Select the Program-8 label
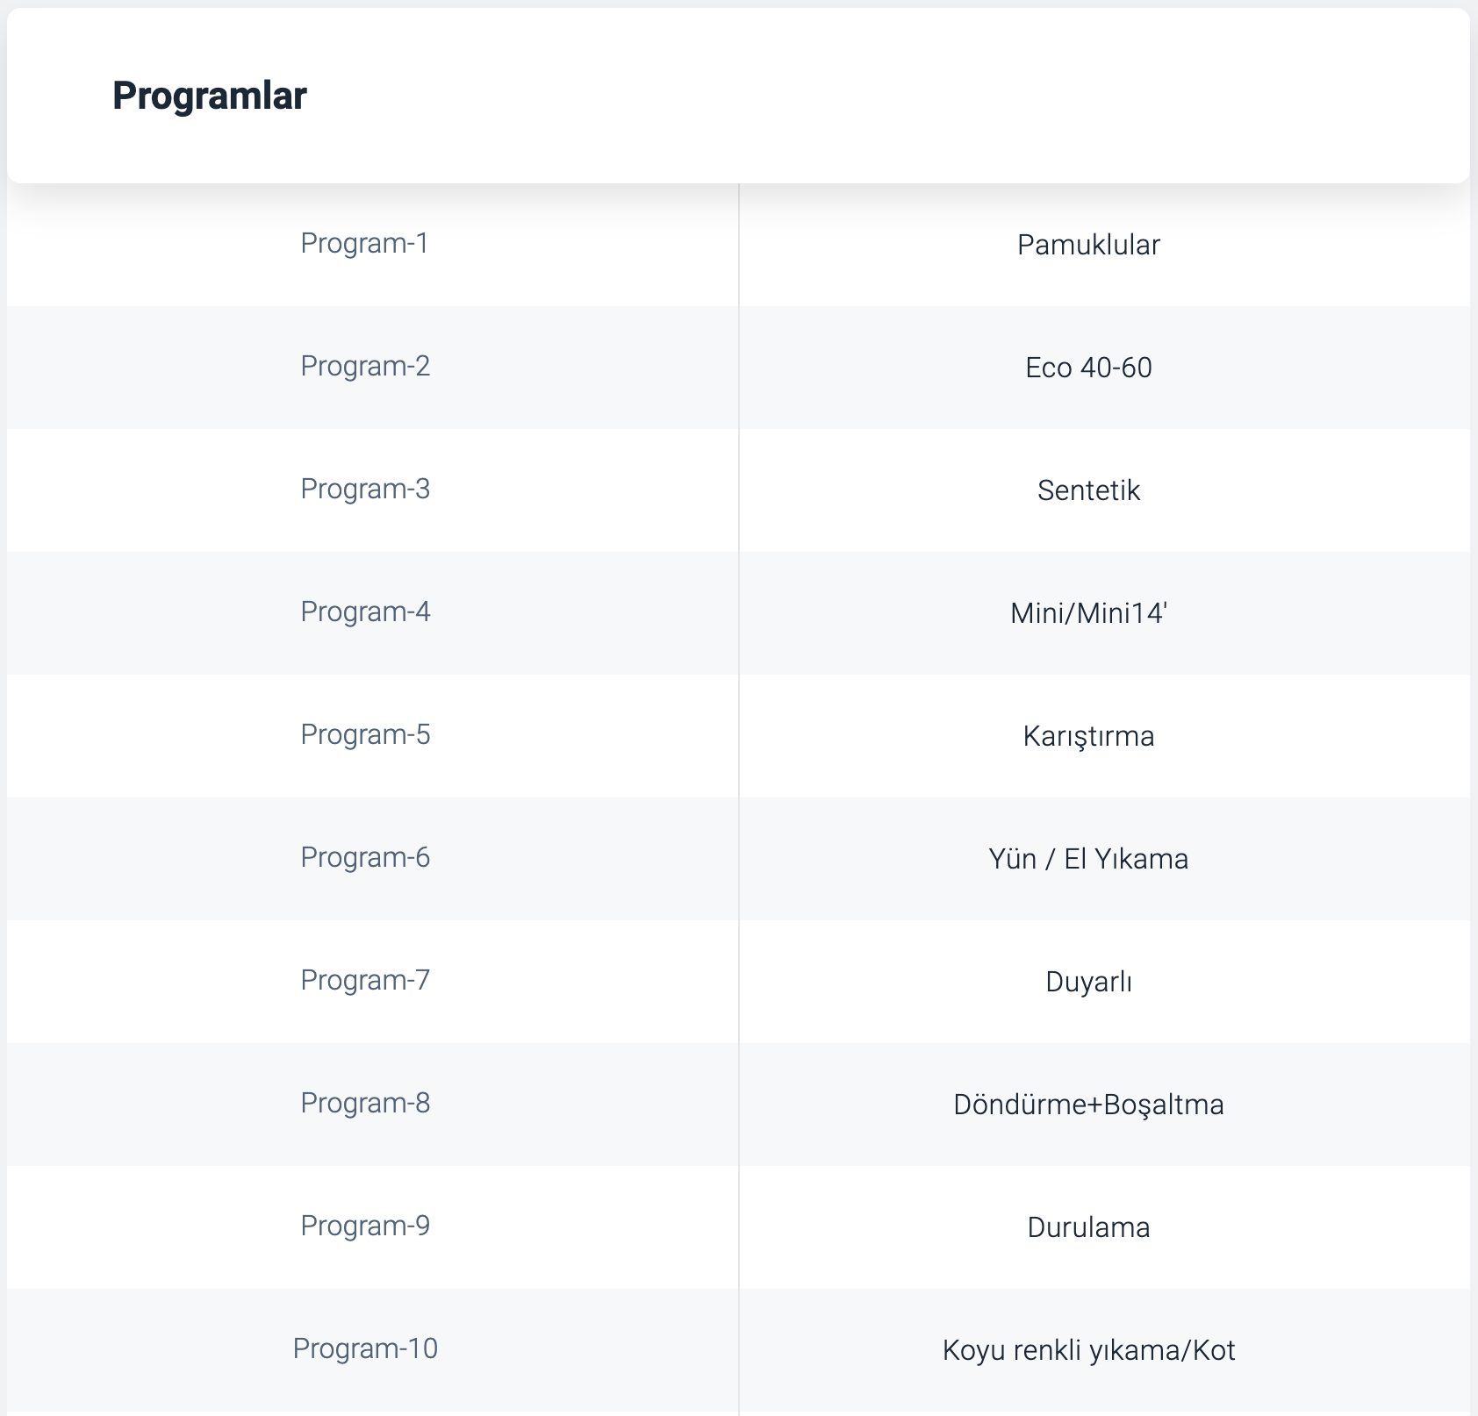The height and width of the screenshot is (1416, 1478). pos(365,1103)
